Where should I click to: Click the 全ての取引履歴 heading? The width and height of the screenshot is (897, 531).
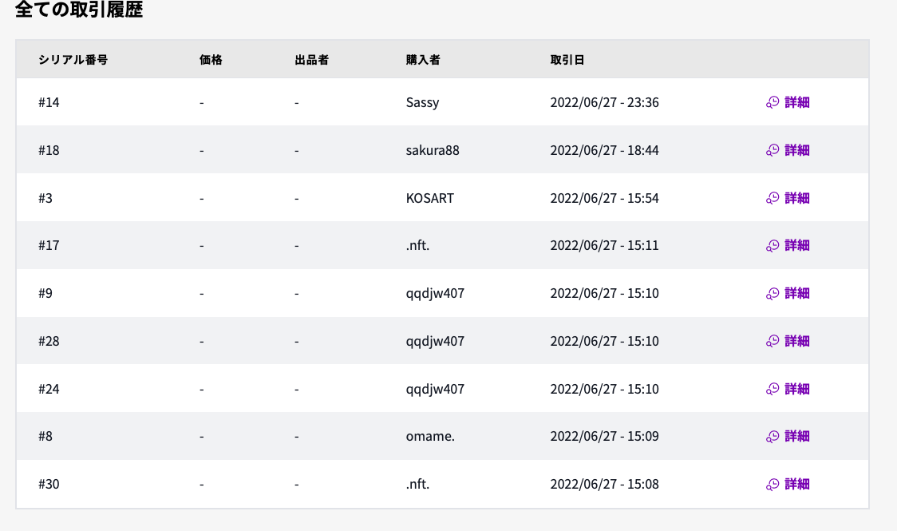pos(79,9)
